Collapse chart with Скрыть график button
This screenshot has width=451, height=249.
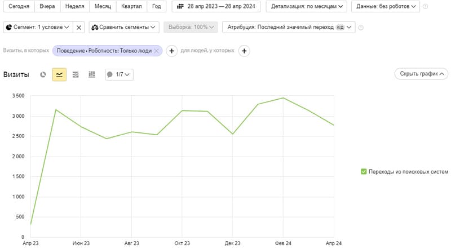(421, 74)
